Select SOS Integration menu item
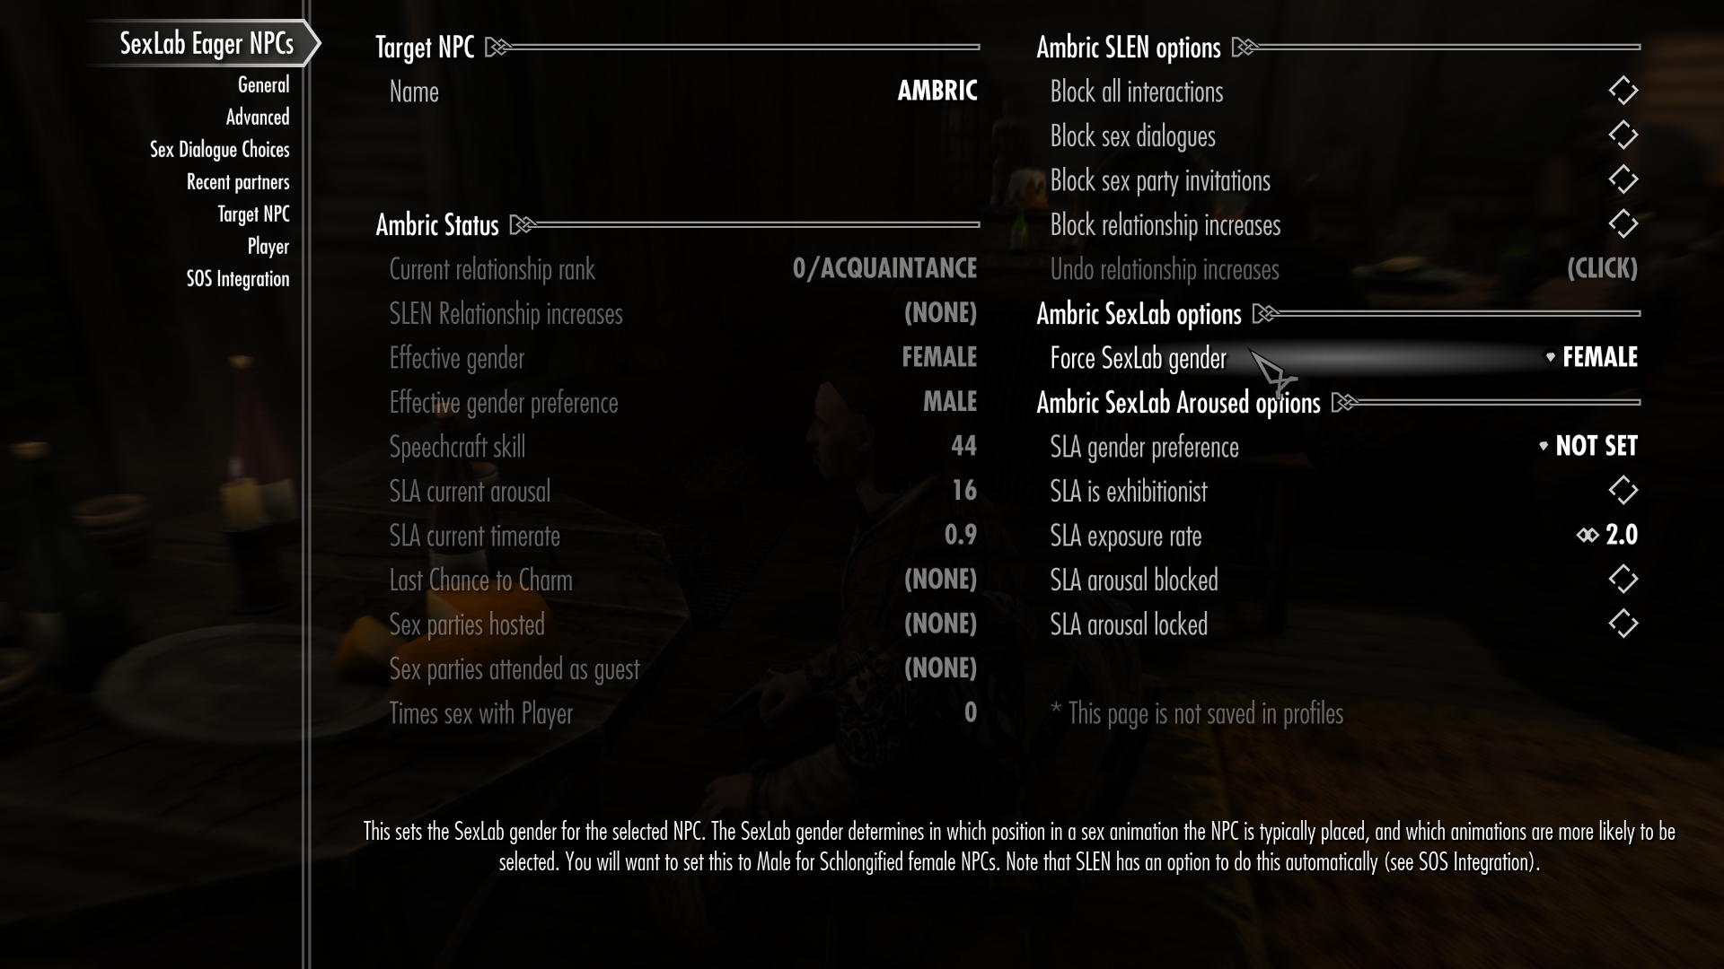1724x969 pixels. click(x=238, y=278)
